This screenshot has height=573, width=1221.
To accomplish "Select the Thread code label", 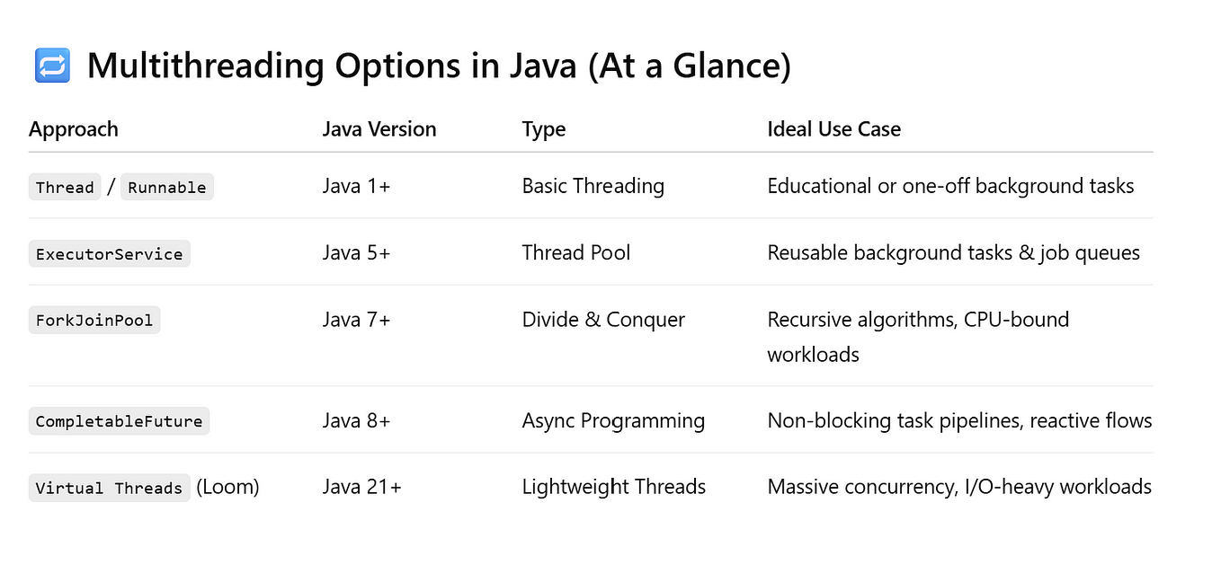I will 65,187.
